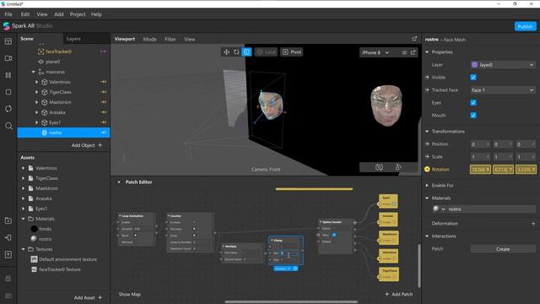This screenshot has width=540, height=304.
Task: Click Add Patch button
Action: pyautogui.click(x=398, y=295)
